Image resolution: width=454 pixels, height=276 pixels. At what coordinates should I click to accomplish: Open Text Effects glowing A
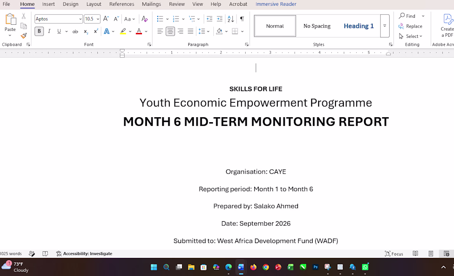pos(106,31)
